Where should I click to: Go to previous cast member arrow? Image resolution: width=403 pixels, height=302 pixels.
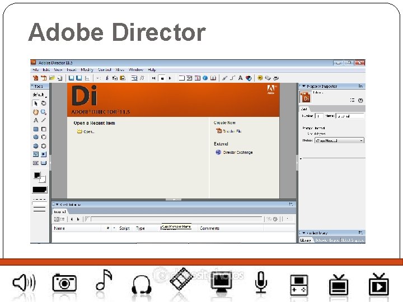(x=72, y=219)
